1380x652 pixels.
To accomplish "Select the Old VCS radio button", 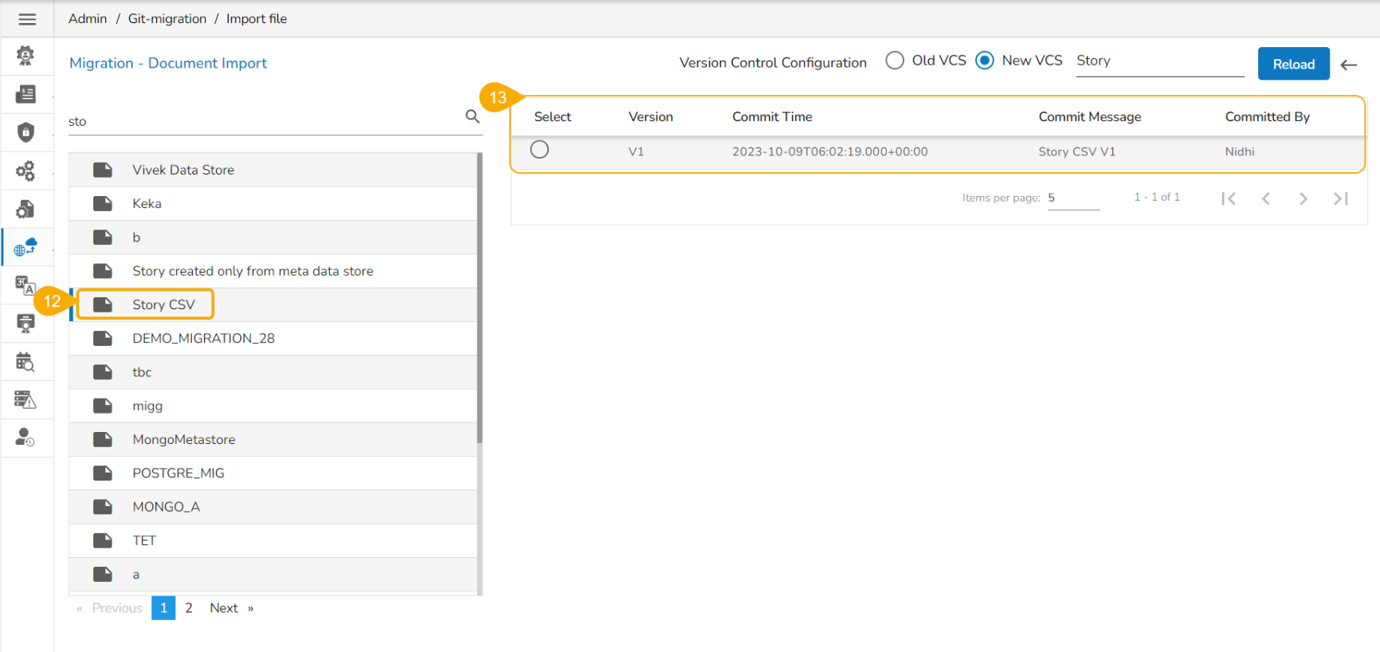I will pyautogui.click(x=895, y=61).
